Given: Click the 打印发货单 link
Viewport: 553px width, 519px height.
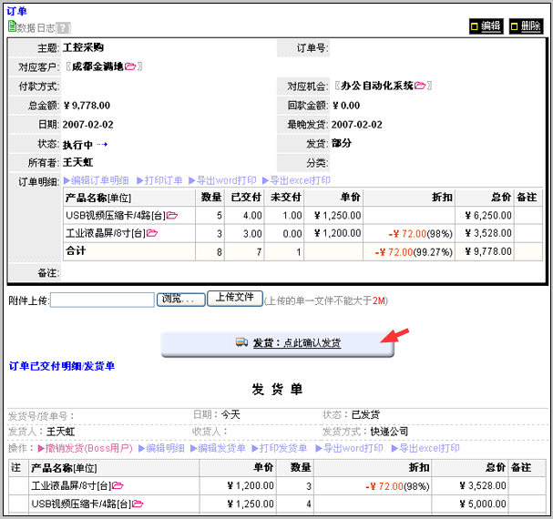Looking at the screenshot, I should click(x=283, y=449).
